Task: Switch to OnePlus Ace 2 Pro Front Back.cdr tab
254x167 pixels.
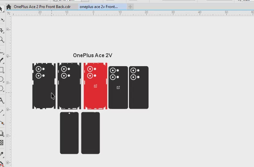Action: click(x=42, y=7)
